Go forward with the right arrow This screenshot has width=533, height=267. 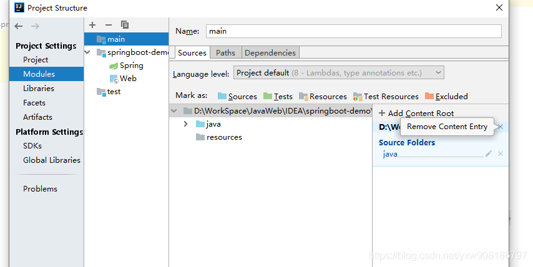35,26
